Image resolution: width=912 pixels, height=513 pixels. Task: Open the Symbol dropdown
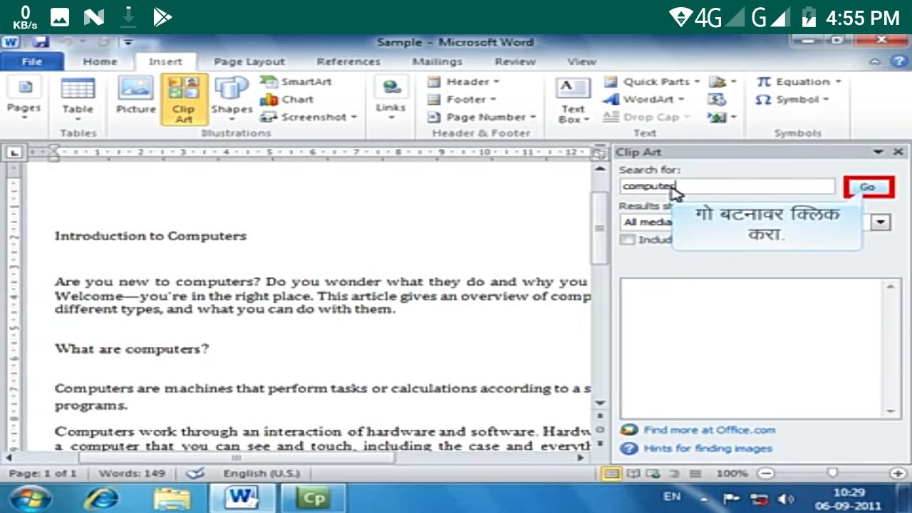coord(792,100)
